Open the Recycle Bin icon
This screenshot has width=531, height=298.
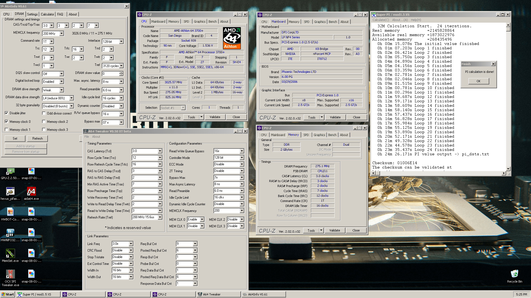click(x=514, y=274)
